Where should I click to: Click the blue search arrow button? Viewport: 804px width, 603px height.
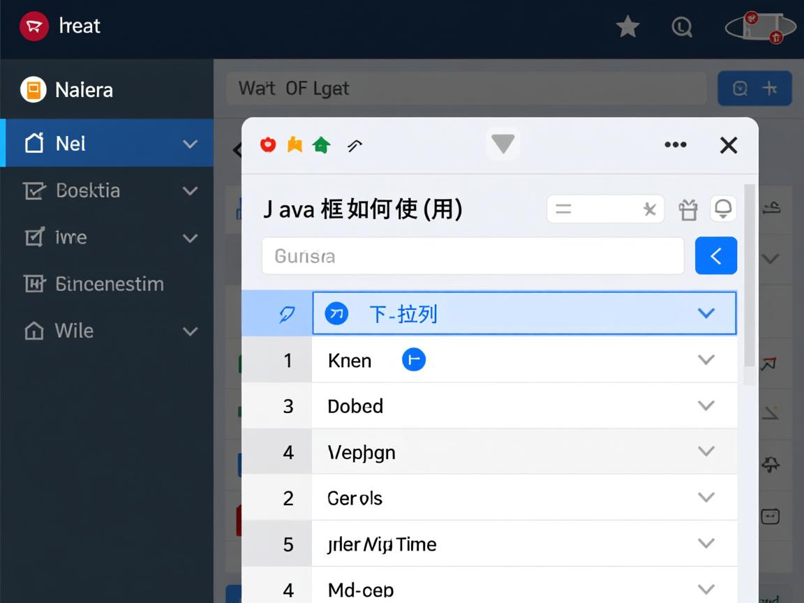[x=715, y=255]
